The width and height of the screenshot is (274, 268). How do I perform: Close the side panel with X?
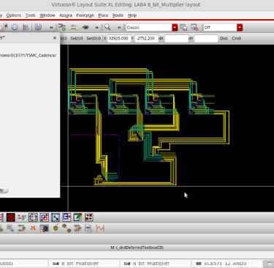pyautogui.click(x=55, y=38)
